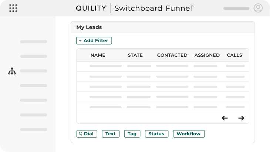
Task: Open the nine-dot app grid menu
Action: click(13, 8)
